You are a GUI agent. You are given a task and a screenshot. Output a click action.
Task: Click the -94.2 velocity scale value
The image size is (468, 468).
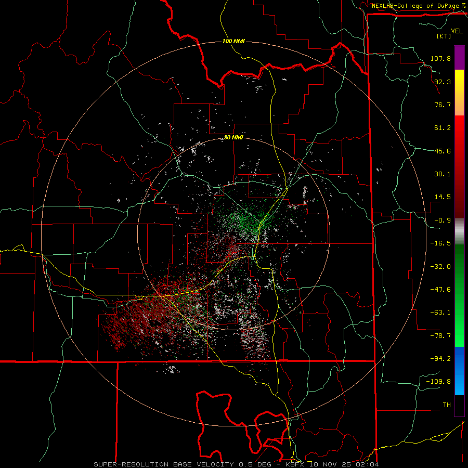[x=440, y=359]
